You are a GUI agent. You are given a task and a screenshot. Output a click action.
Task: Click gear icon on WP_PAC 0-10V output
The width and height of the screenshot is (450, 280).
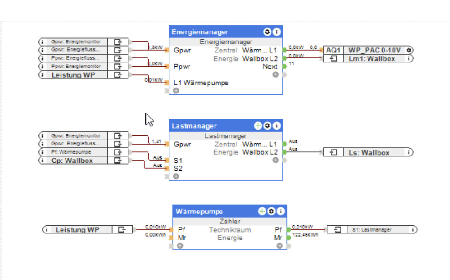tap(409, 50)
